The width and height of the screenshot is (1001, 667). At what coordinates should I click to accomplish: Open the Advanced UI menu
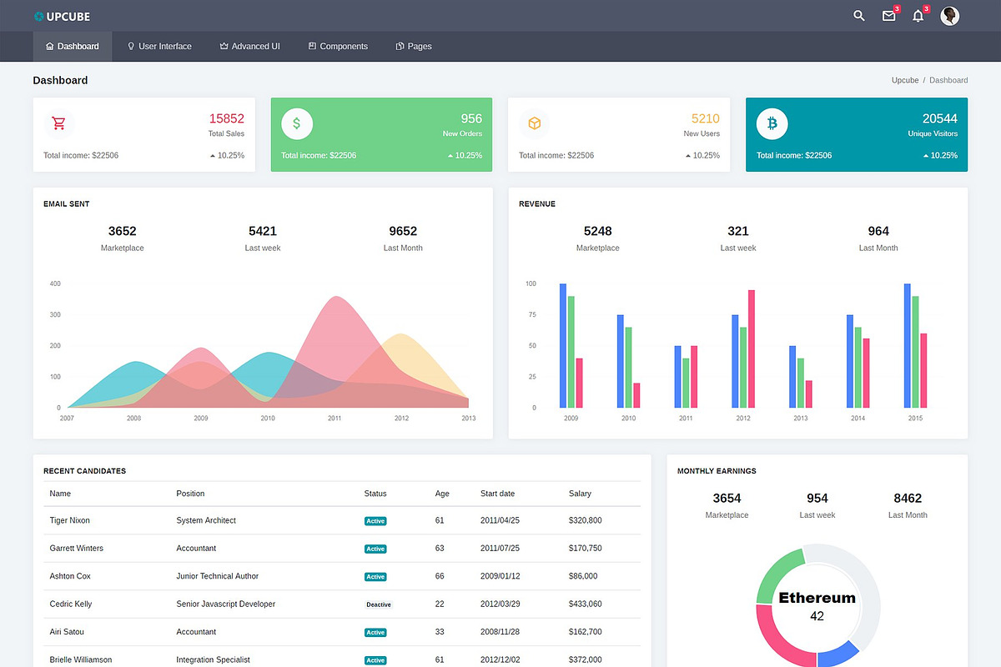(x=249, y=47)
